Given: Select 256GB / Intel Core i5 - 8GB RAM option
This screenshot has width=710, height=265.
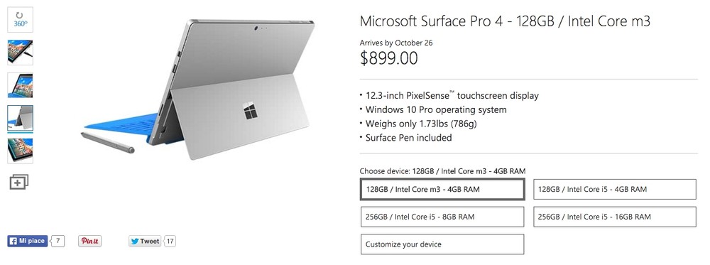Looking at the screenshot, I should 442,217.
